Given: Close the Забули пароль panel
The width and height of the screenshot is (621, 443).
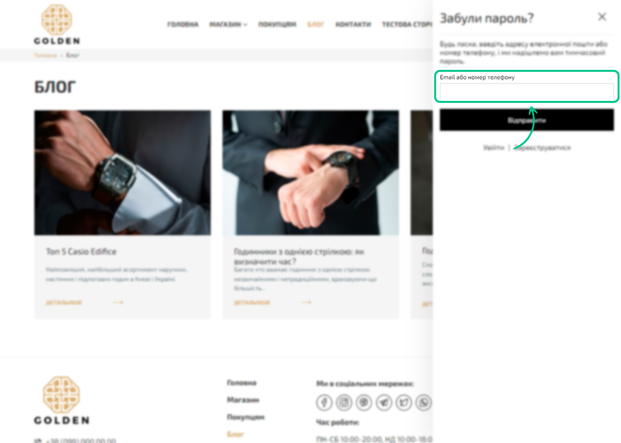Looking at the screenshot, I should 602,17.
